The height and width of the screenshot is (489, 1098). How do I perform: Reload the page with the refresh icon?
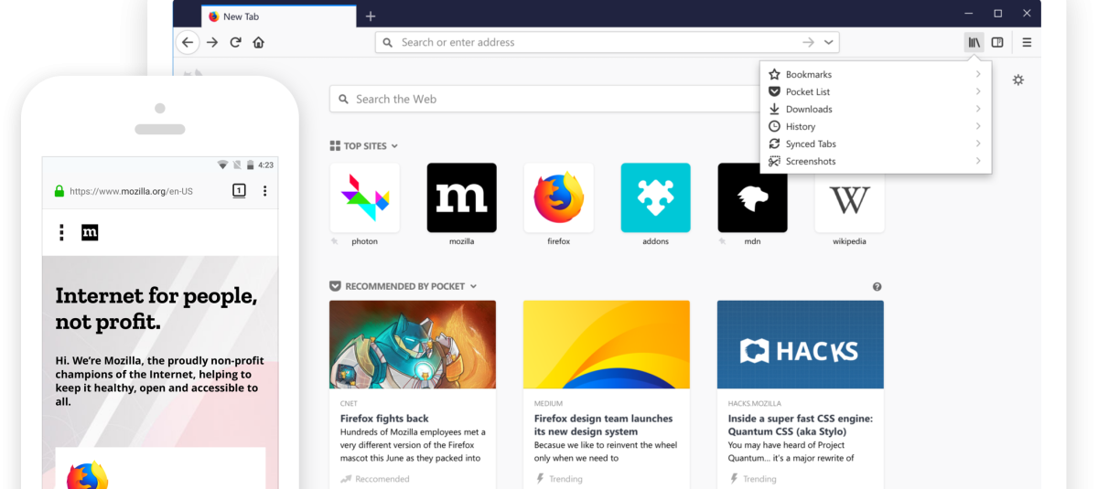pyautogui.click(x=235, y=42)
